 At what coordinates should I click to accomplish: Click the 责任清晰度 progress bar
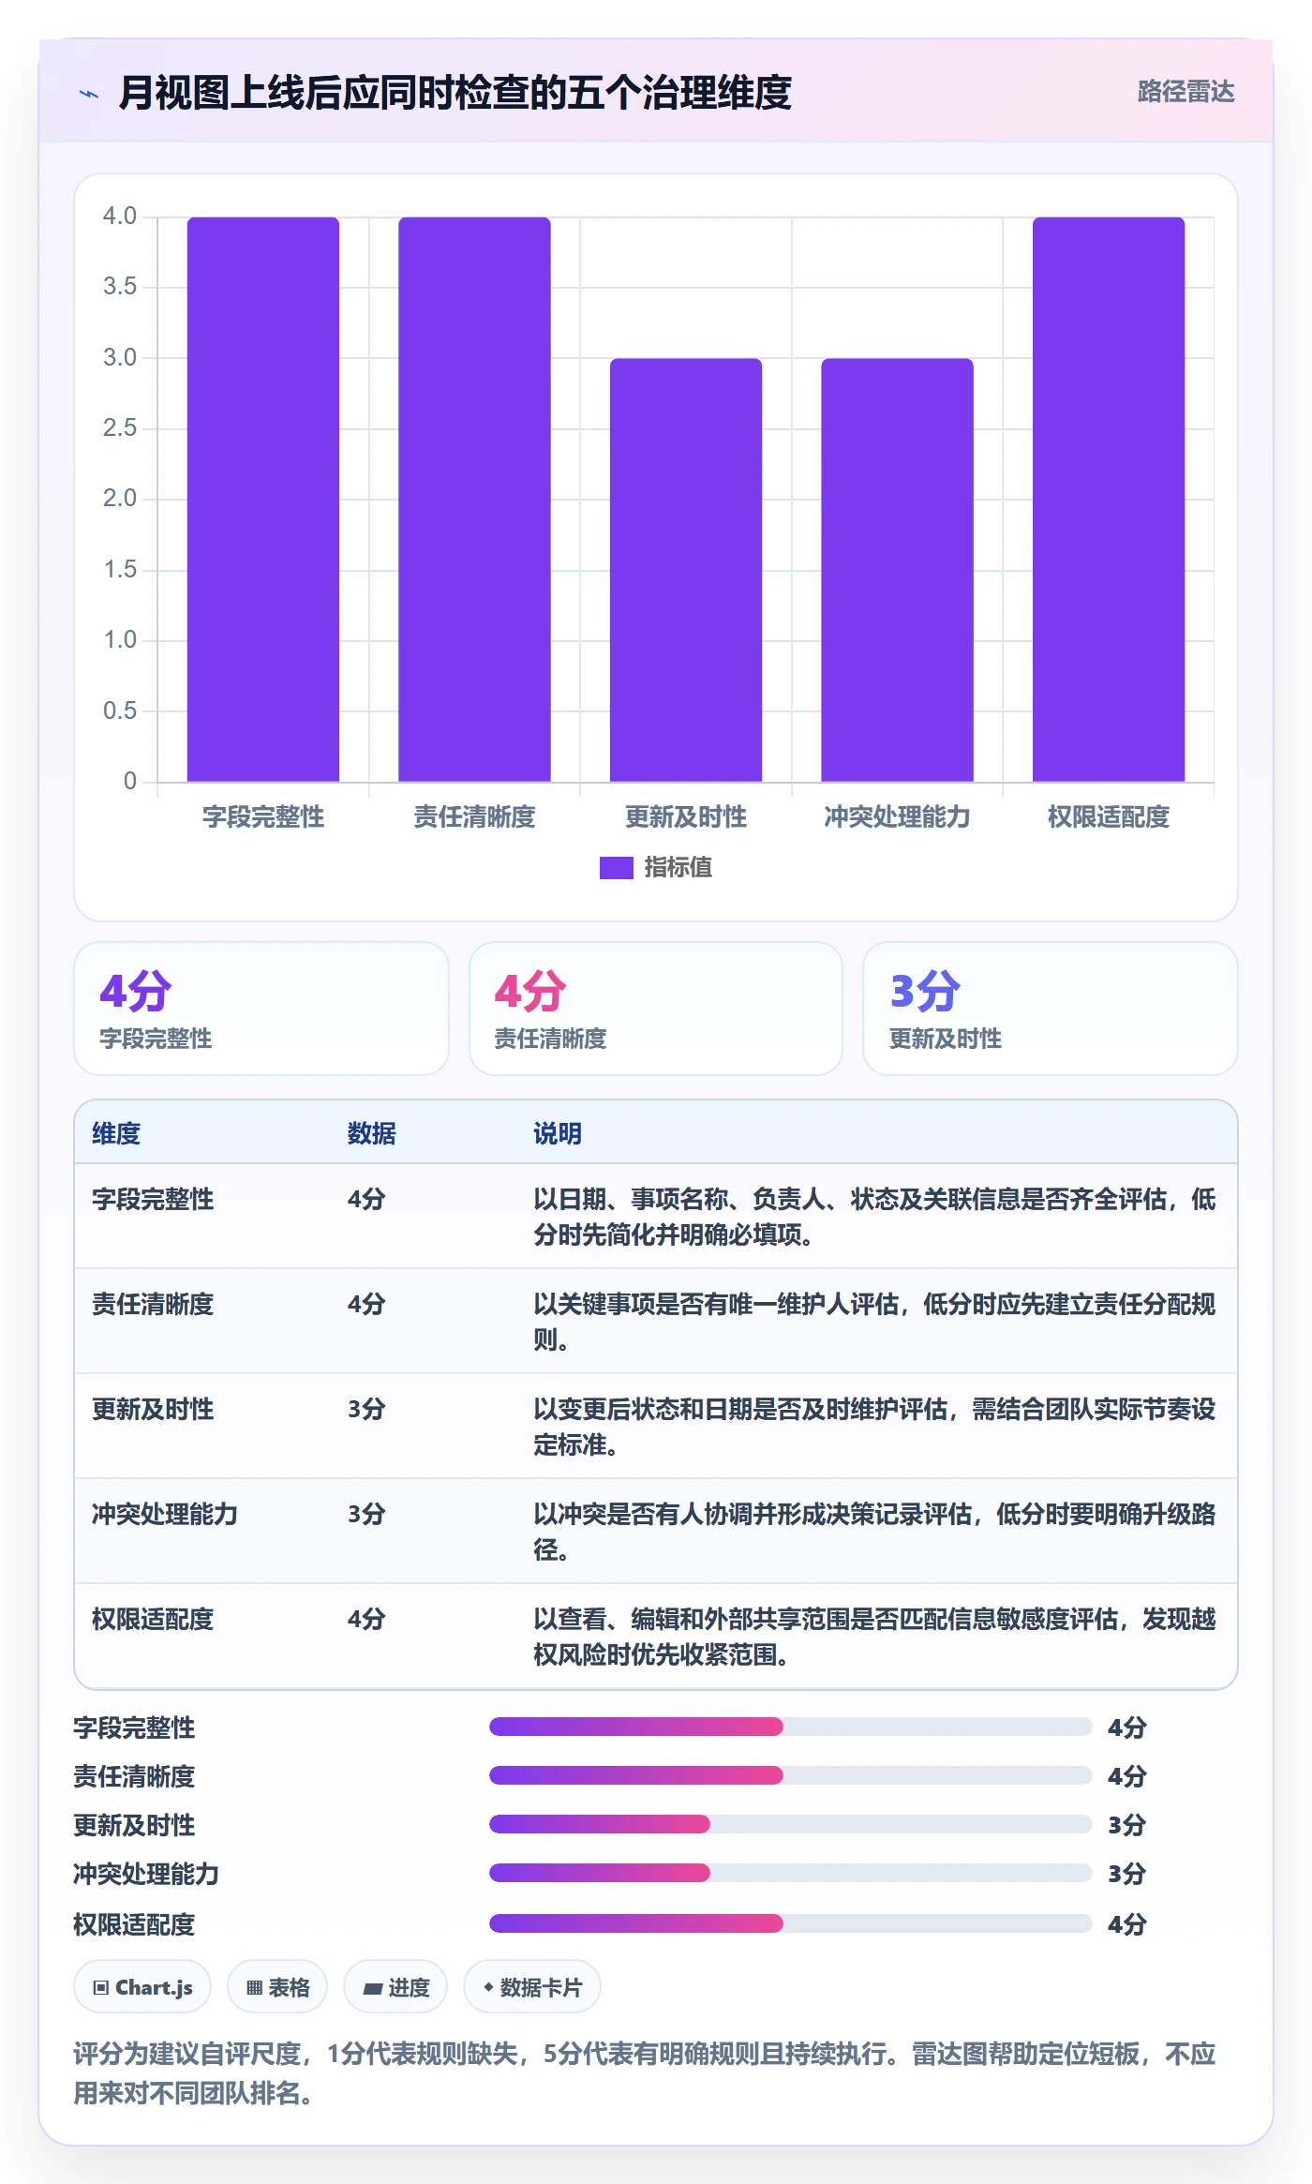(790, 1775)
